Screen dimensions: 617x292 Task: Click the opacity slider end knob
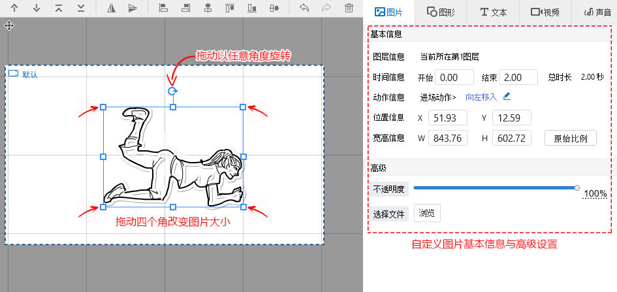(x=577, y=188)
